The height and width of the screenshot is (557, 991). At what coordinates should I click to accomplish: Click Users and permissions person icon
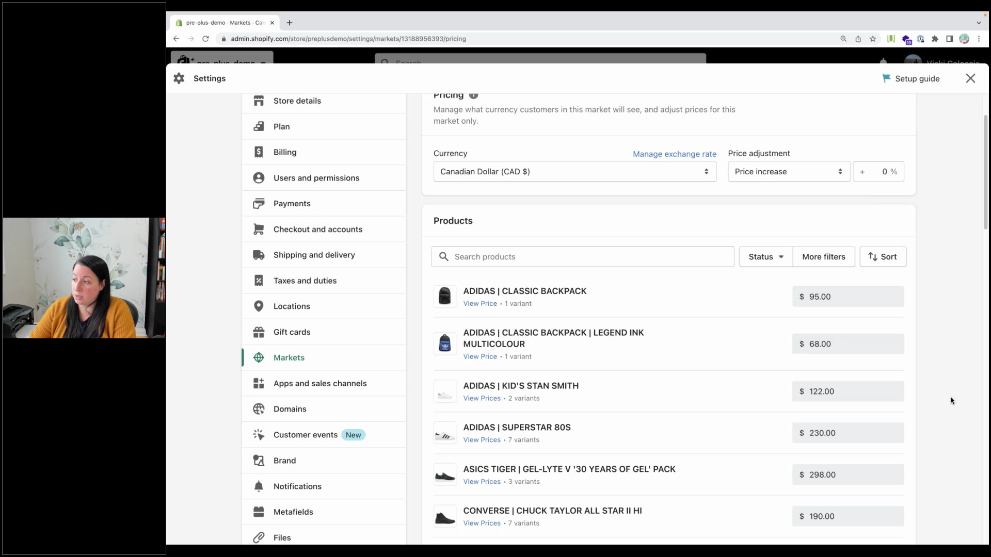click(x=259, y=178)
